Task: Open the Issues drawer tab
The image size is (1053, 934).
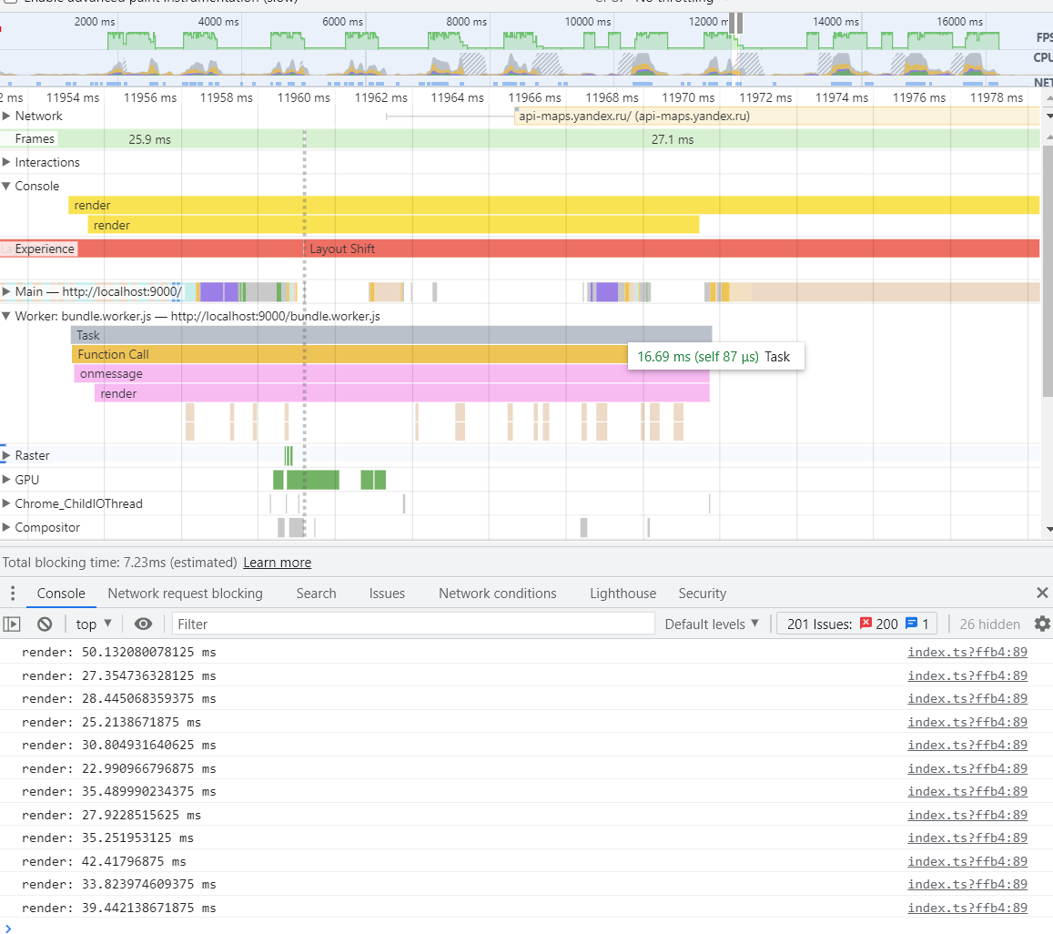Action: (x=387, y=594)
